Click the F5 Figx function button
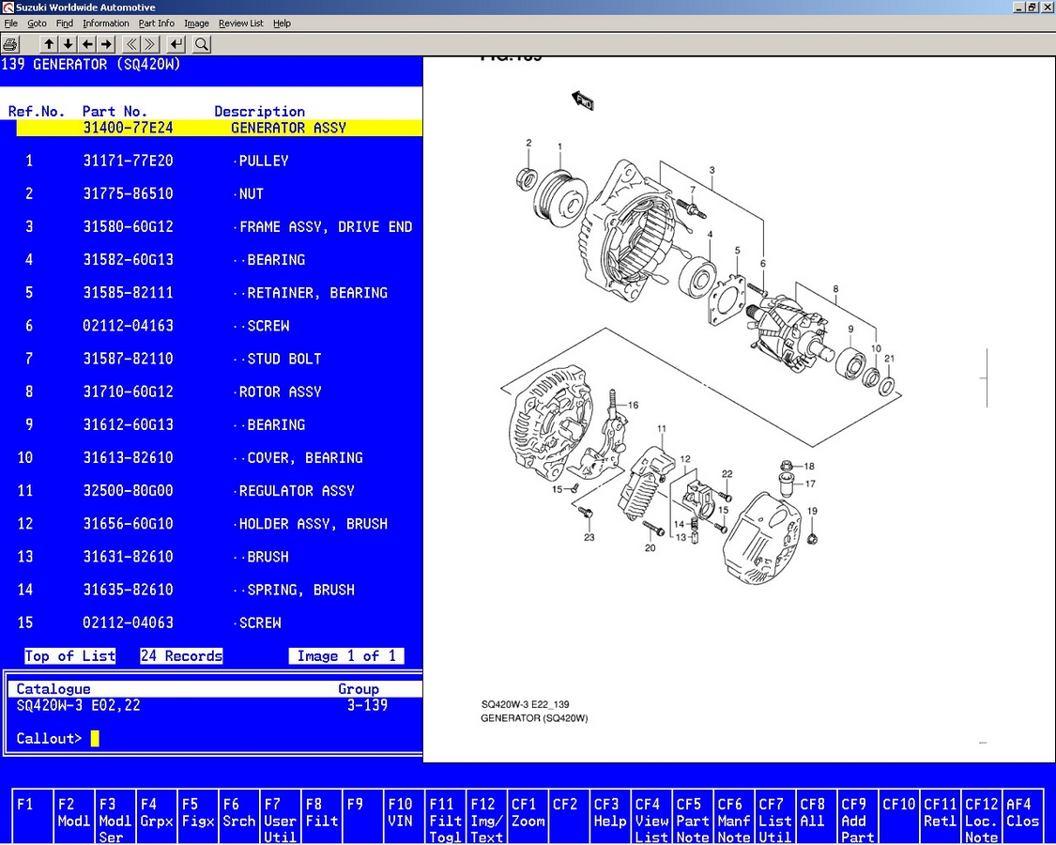Screen dimensions: 1056x845 tap(197, 817)
